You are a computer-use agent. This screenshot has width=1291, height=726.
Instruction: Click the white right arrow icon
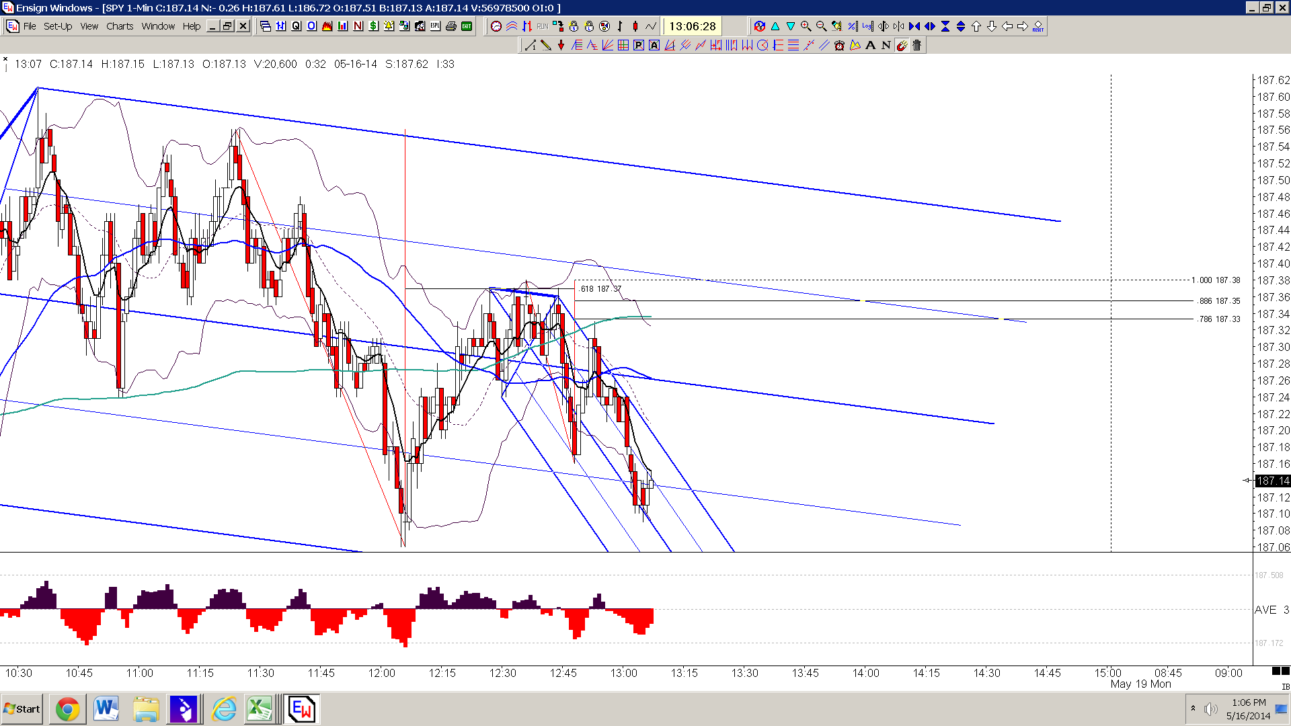[1023, 26]
